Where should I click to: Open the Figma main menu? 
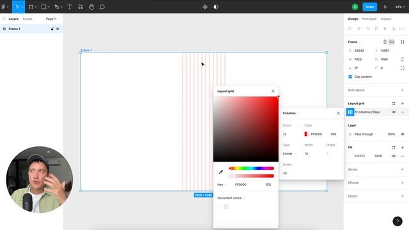pos(4,7)
